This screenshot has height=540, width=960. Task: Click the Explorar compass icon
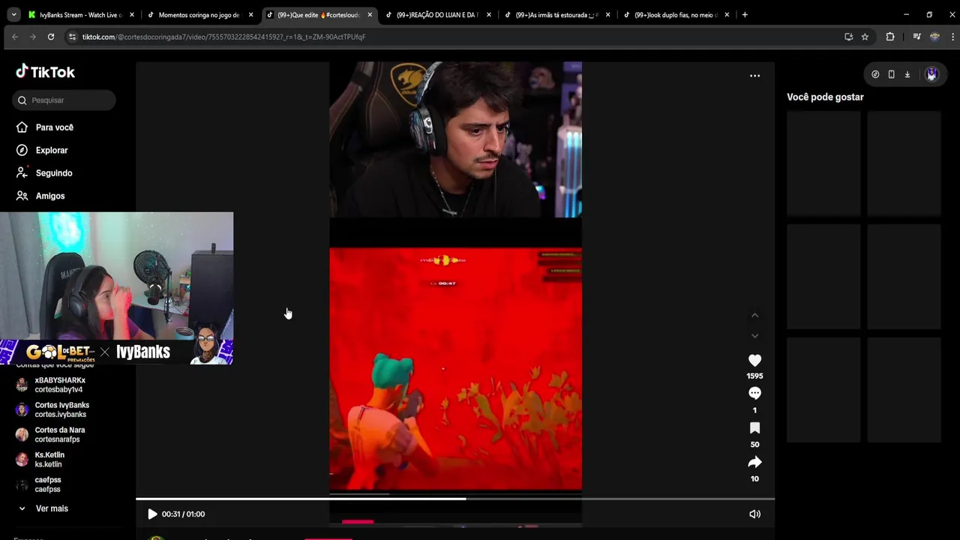click(x=22, y=150)
